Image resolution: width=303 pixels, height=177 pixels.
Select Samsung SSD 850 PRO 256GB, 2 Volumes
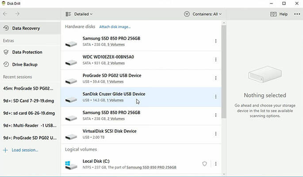point(141,115)
